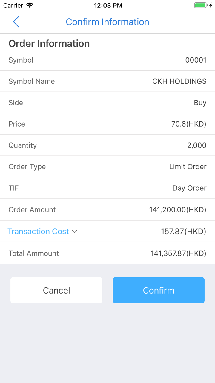Select the symbol value 00001
Viewport: 215px width, 383px height.
(196, 60)
